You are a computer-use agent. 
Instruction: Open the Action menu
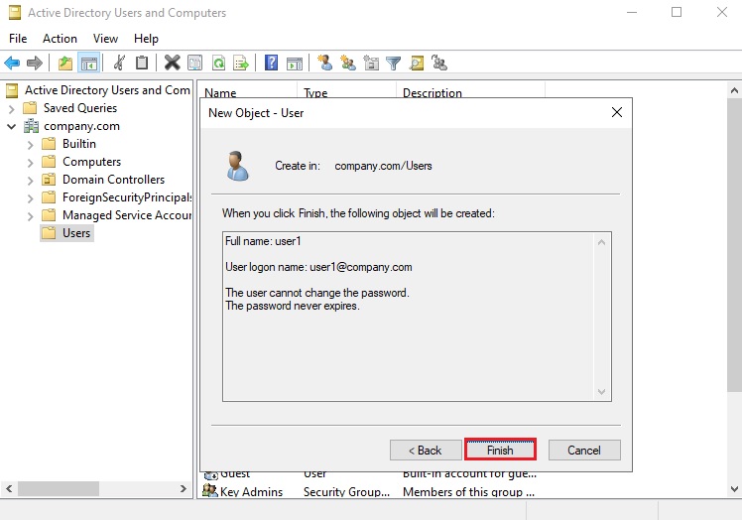[60, 39]
